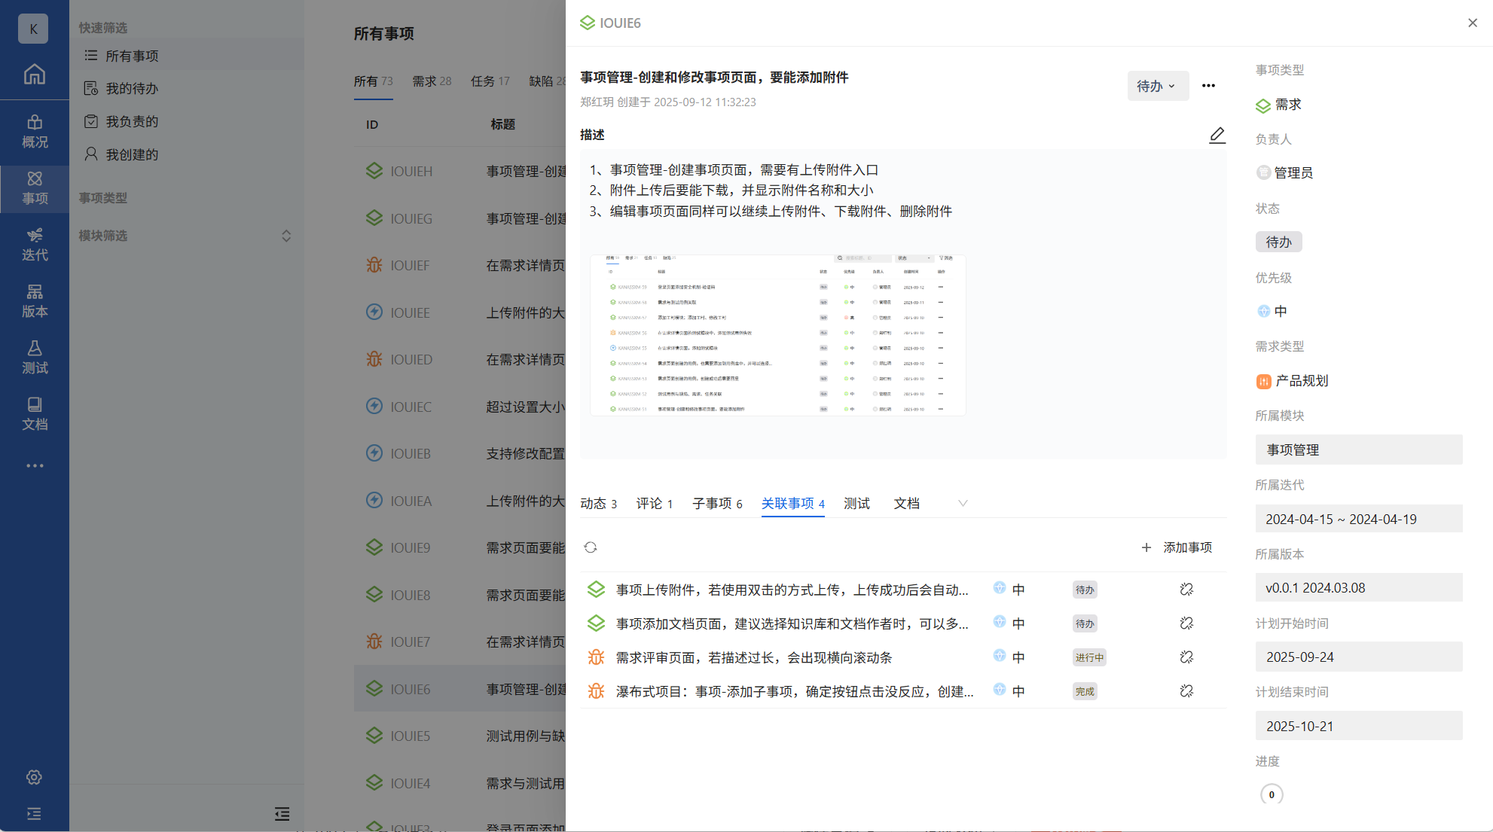The height and width of the screenshot is (832, 1493).
Task: Go to 迭代 in left sidebar
Action: click(34, 244)
